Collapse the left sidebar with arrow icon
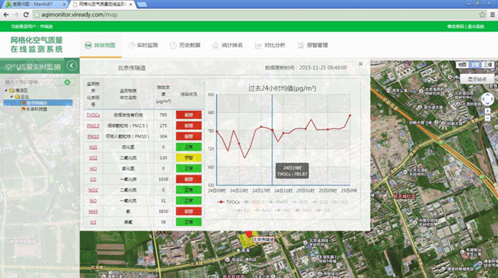The height and width of the screenshot is (278, 498). pyautogui.click(x=72, y=65)
